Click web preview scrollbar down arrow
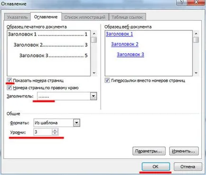The height and width of the screenshot is (175, 206). [x=196, y=73]
